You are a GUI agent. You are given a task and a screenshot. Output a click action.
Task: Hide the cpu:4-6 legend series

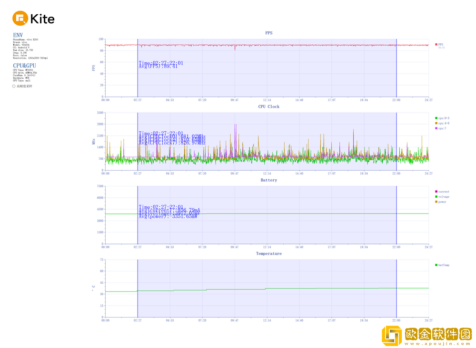[442, 123]
